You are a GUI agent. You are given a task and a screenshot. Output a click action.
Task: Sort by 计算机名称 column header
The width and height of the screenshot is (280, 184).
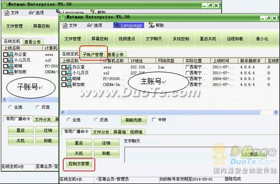point(115,61)
